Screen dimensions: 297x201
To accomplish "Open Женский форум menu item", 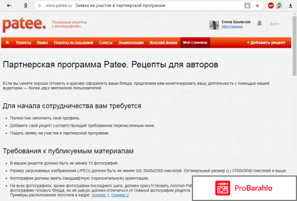I will coord(163,42).
